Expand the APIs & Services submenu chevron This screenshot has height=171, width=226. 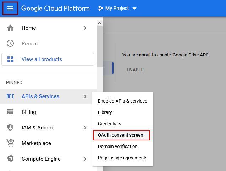click(85, 96)
